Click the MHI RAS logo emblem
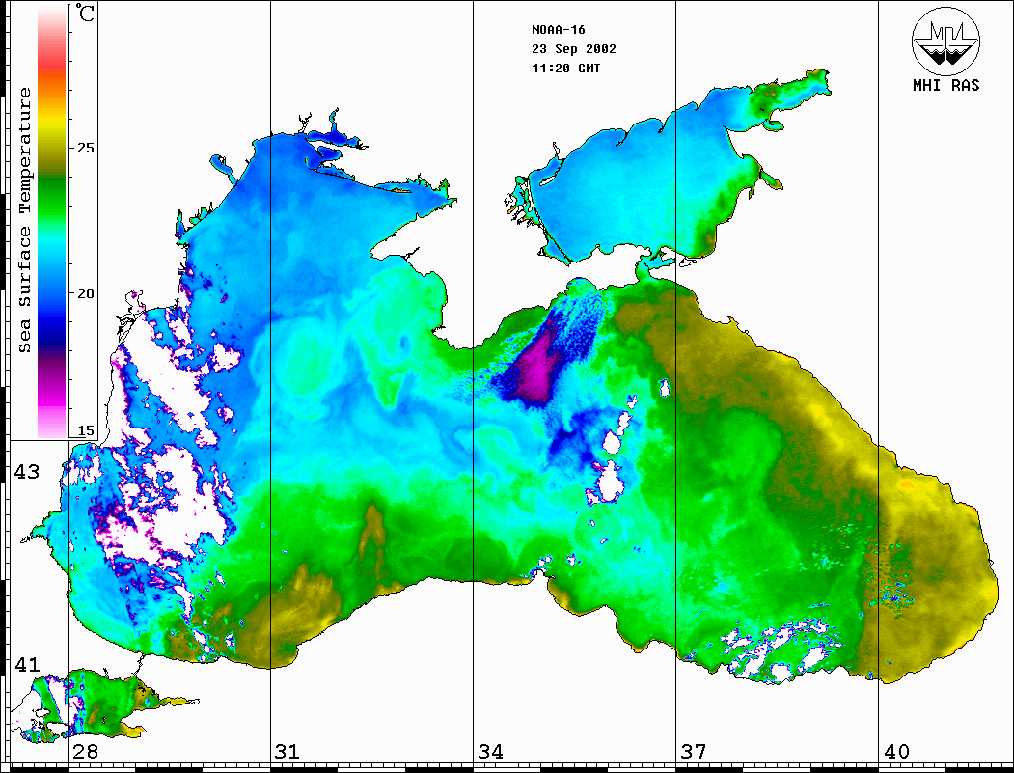Screen dimensions: 1014x773 point(945,41)
